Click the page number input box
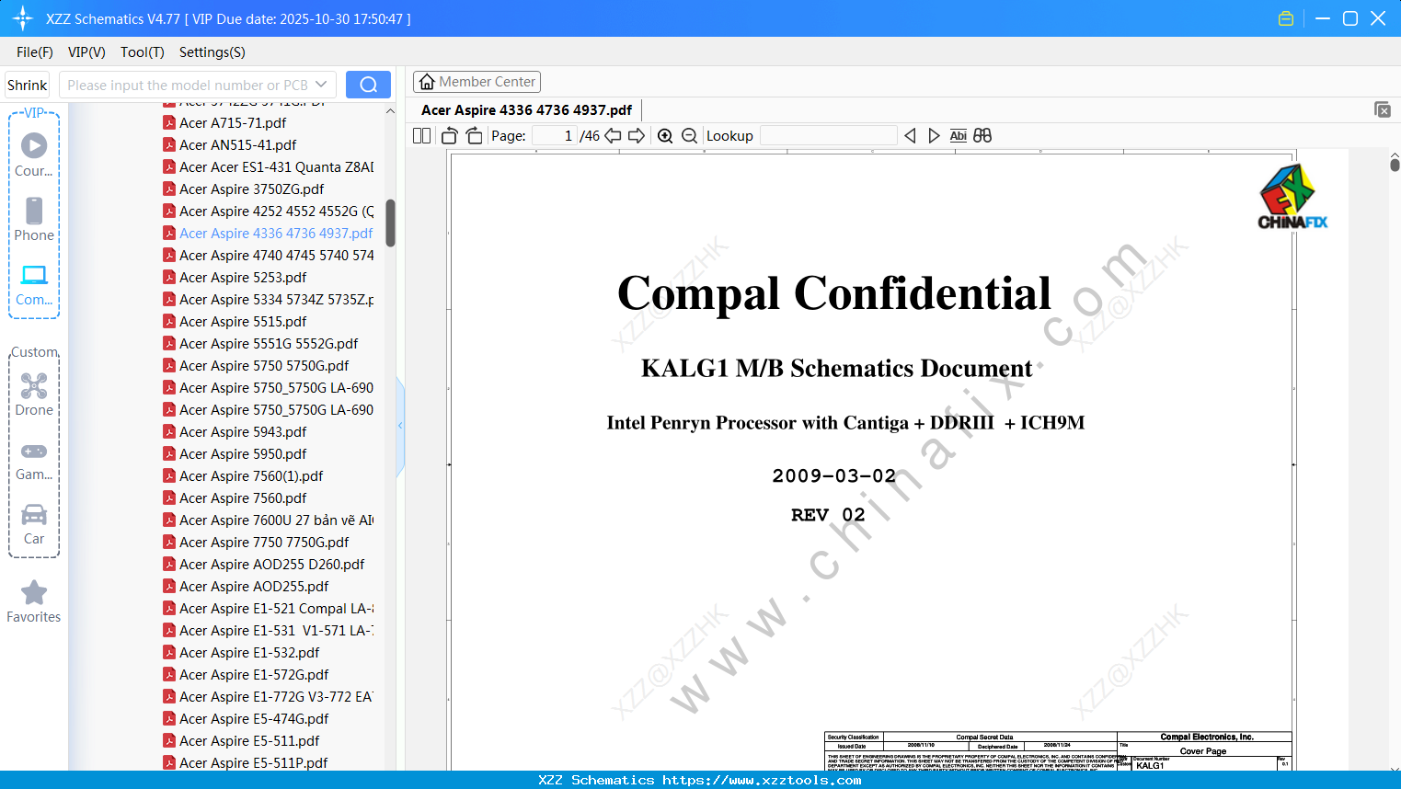 [x=555, y=136]
